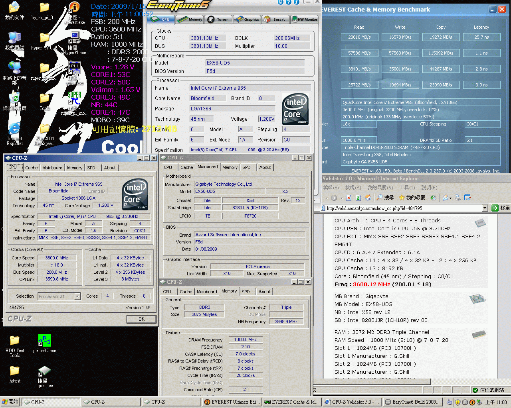Open the IE Favorites (我的最愛) menu
Image resolution: width=511 pixels, height=408 pixels.
[380, 187]
